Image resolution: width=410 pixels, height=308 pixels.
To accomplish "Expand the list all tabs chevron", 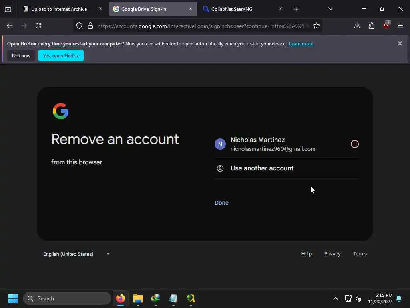I will (330, 9).
